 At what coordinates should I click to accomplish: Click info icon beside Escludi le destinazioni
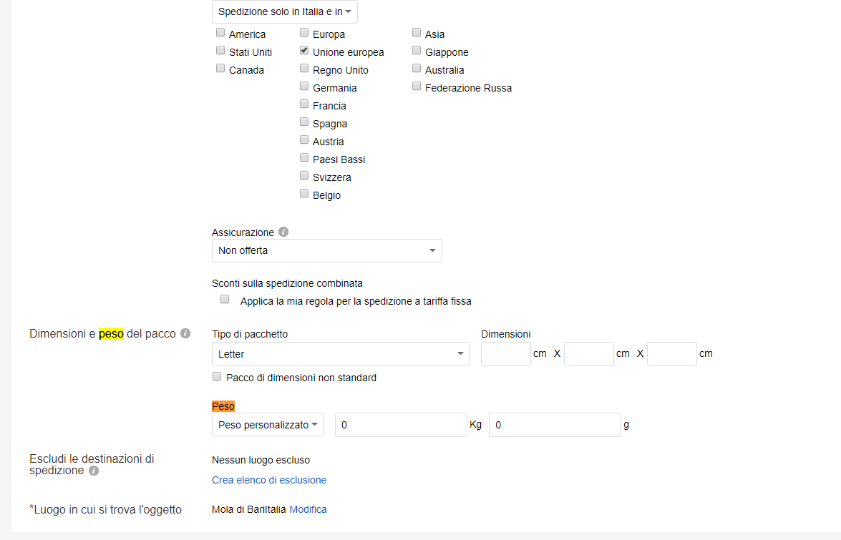[94, 471]
